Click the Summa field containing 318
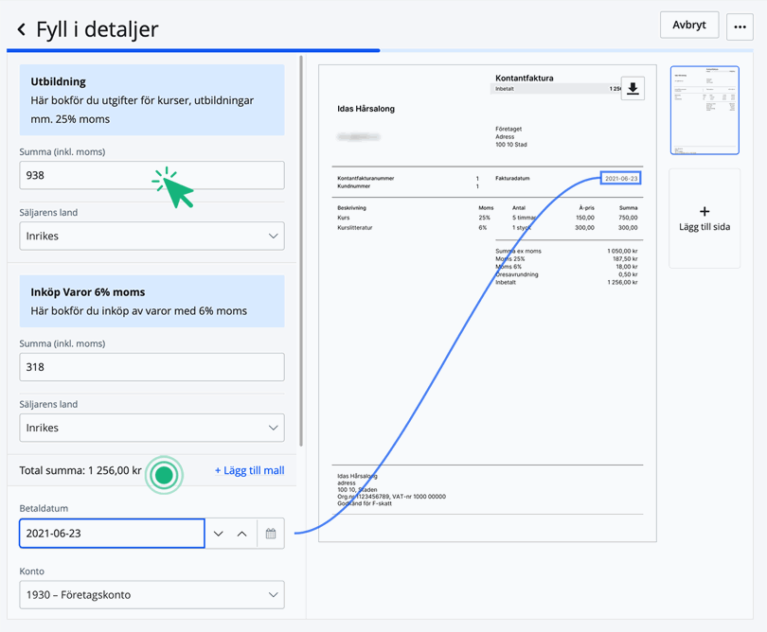Image resolution: width=767 pixels, height=632 pixels. tap(152, 367)
